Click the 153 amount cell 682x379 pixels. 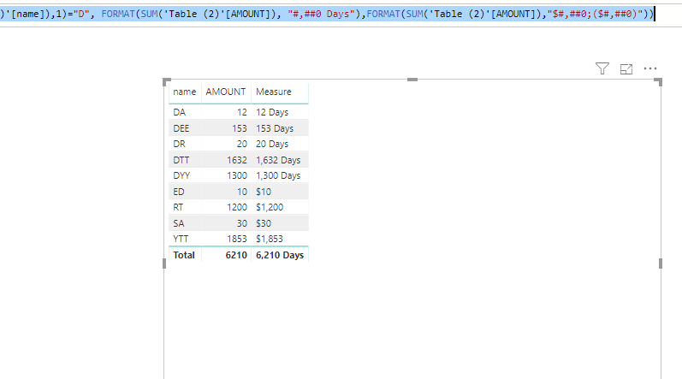tap(240, 128)
